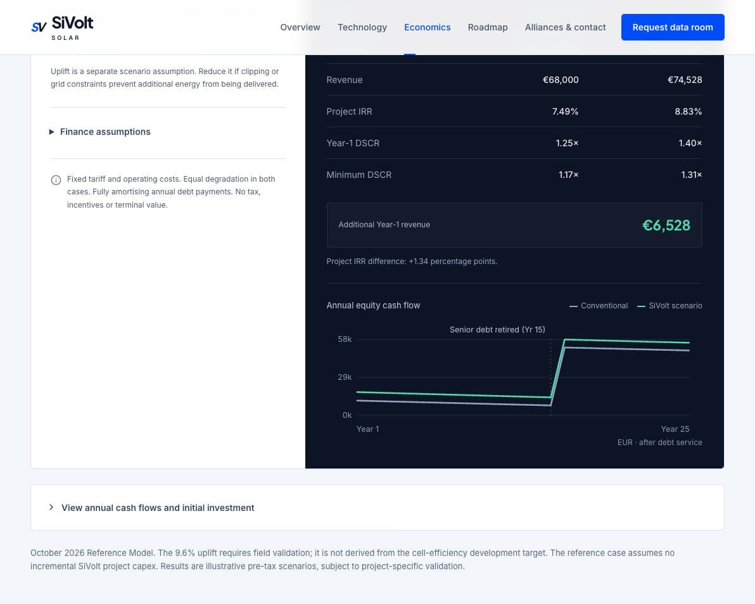
Task: Click the SiVolt scenario chart legend entry
Action: [669, 306]
